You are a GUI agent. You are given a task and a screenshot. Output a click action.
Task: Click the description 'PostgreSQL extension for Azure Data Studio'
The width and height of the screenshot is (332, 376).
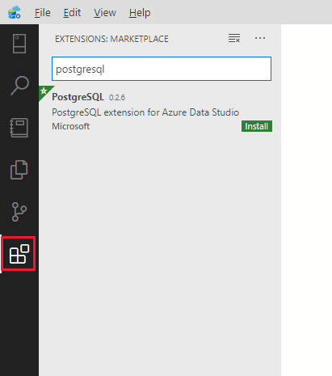coord(145,112)
